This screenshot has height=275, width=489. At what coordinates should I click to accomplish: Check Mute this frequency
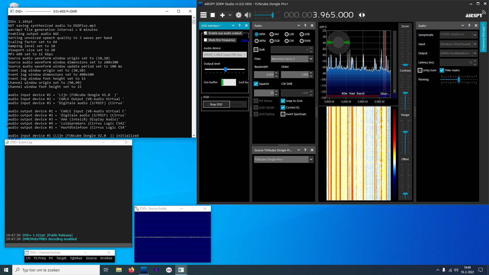[206, 40]
